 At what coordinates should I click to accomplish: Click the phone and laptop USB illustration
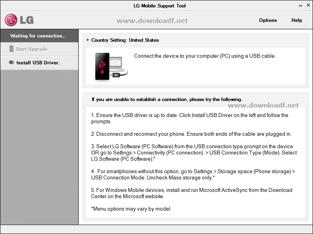[111, 66]
